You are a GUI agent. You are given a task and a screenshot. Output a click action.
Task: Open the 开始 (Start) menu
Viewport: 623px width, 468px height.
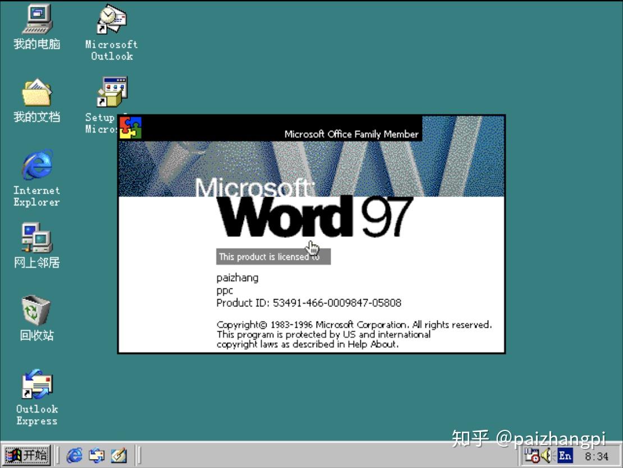(25, 456)
